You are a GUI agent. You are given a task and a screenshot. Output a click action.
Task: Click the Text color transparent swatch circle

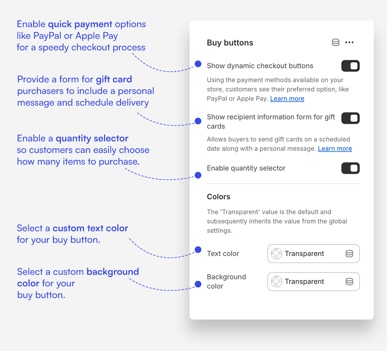pos(276,254)
